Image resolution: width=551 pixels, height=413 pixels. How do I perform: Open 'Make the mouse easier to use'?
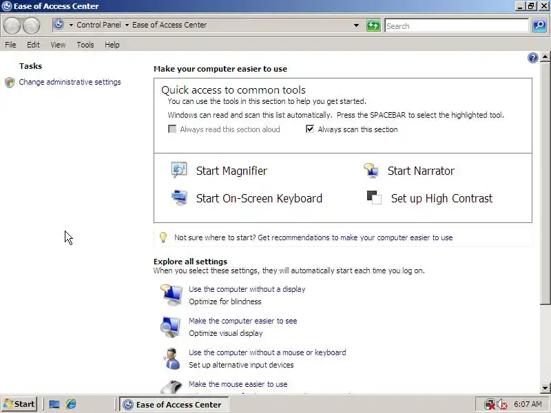coord(238,384)
